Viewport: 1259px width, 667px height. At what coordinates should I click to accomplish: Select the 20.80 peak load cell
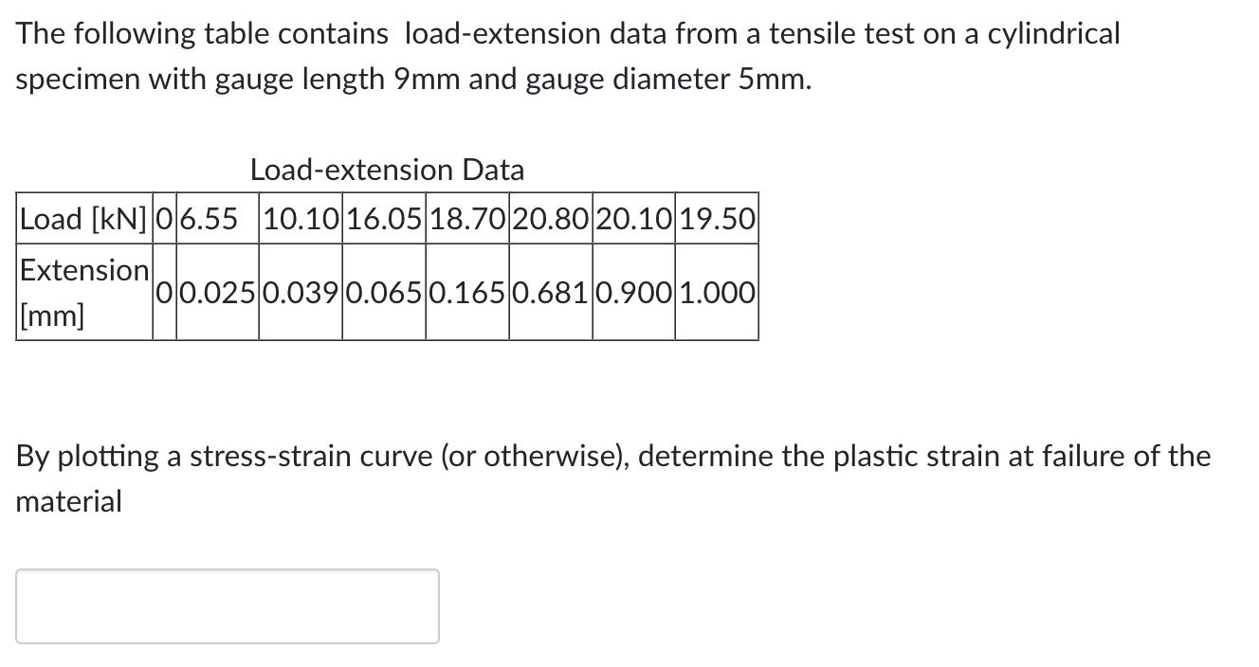pos(550,219)
